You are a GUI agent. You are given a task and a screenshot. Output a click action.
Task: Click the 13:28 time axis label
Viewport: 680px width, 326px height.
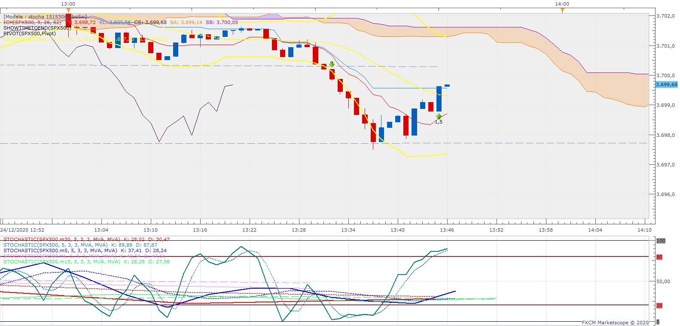pyautogui.click(x=299, y=230)
